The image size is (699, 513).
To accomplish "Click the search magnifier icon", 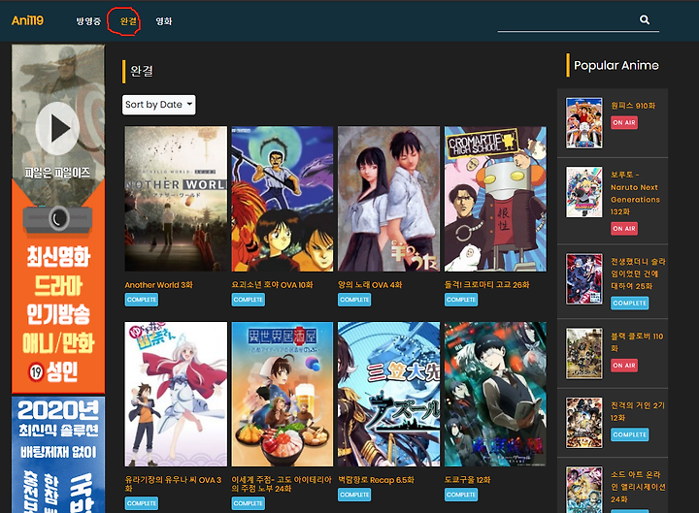I will pyautogui.click(x=645, y=19).
